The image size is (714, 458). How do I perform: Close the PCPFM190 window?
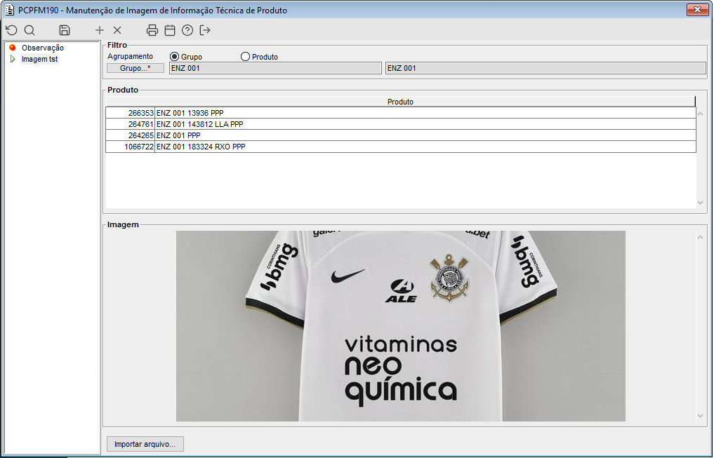coord(697,10)
